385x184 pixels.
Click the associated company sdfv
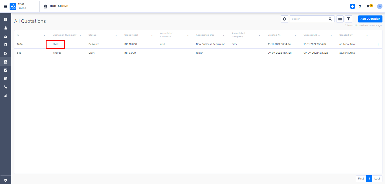click(234, 44)
